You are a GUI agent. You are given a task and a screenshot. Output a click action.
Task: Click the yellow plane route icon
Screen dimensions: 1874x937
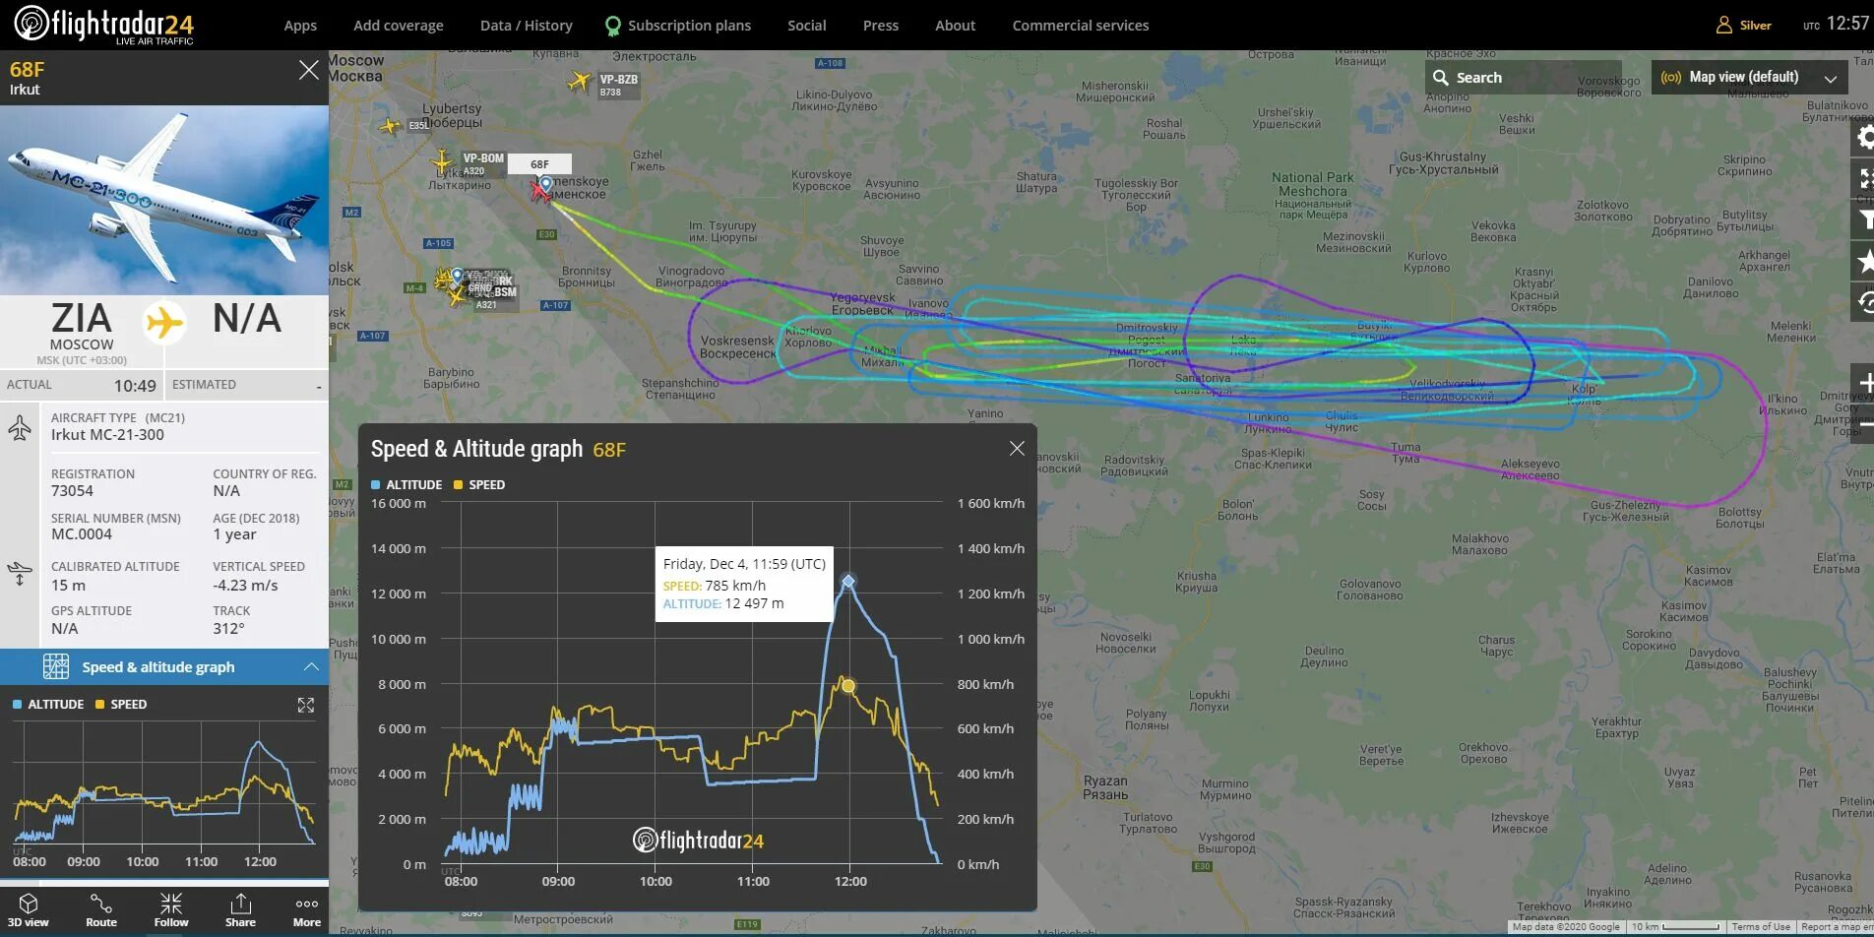(x=164, y=323)
